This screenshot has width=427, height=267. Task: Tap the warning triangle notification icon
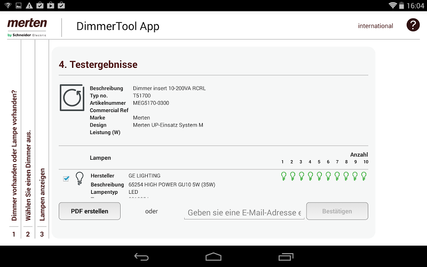(x=29, y=5)
